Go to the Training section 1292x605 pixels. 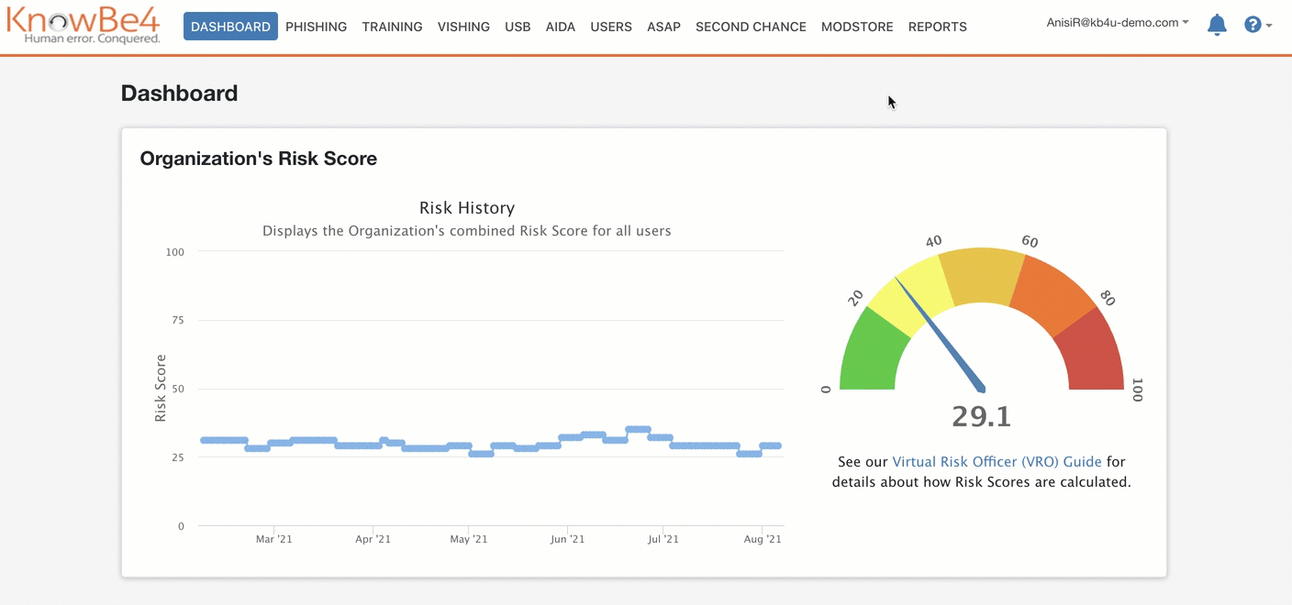point(392,27)
